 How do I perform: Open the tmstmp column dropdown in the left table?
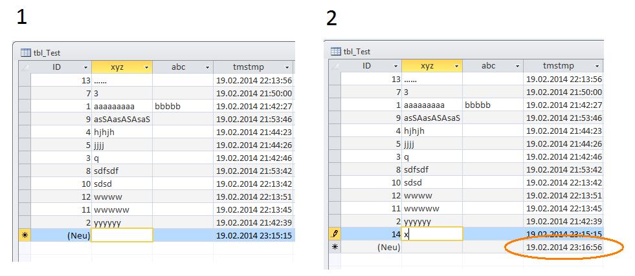coord(287,67)
